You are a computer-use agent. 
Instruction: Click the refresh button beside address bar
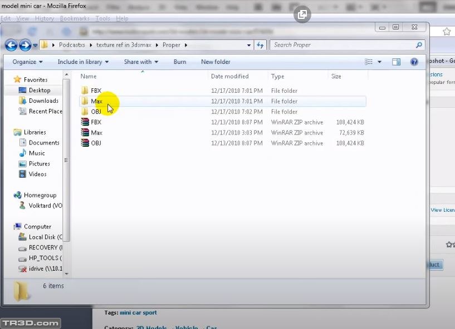(260, 45)
